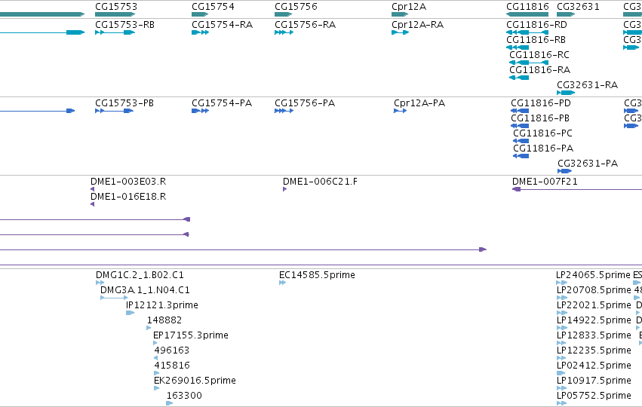Select transcript CG11816-RC label
The width and height of the screenshot is (642, 407).
click(539, 55)
